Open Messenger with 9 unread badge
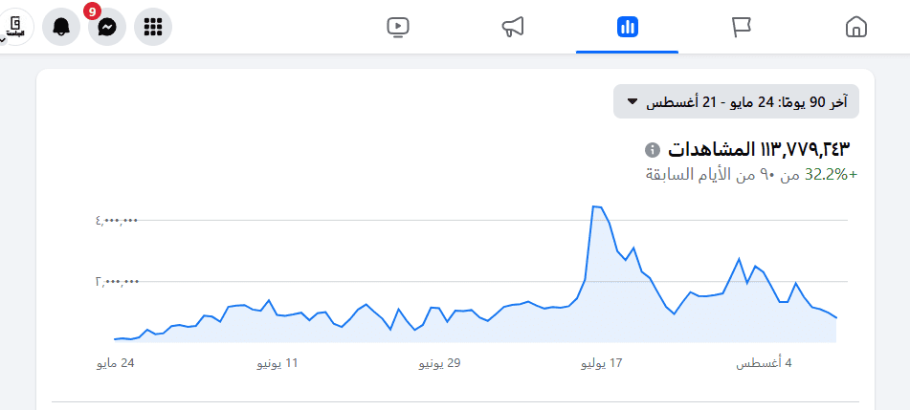 pyautogui.click(x=107, y=27)
